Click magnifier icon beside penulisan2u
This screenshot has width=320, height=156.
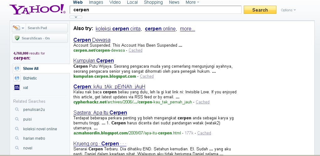17,109
